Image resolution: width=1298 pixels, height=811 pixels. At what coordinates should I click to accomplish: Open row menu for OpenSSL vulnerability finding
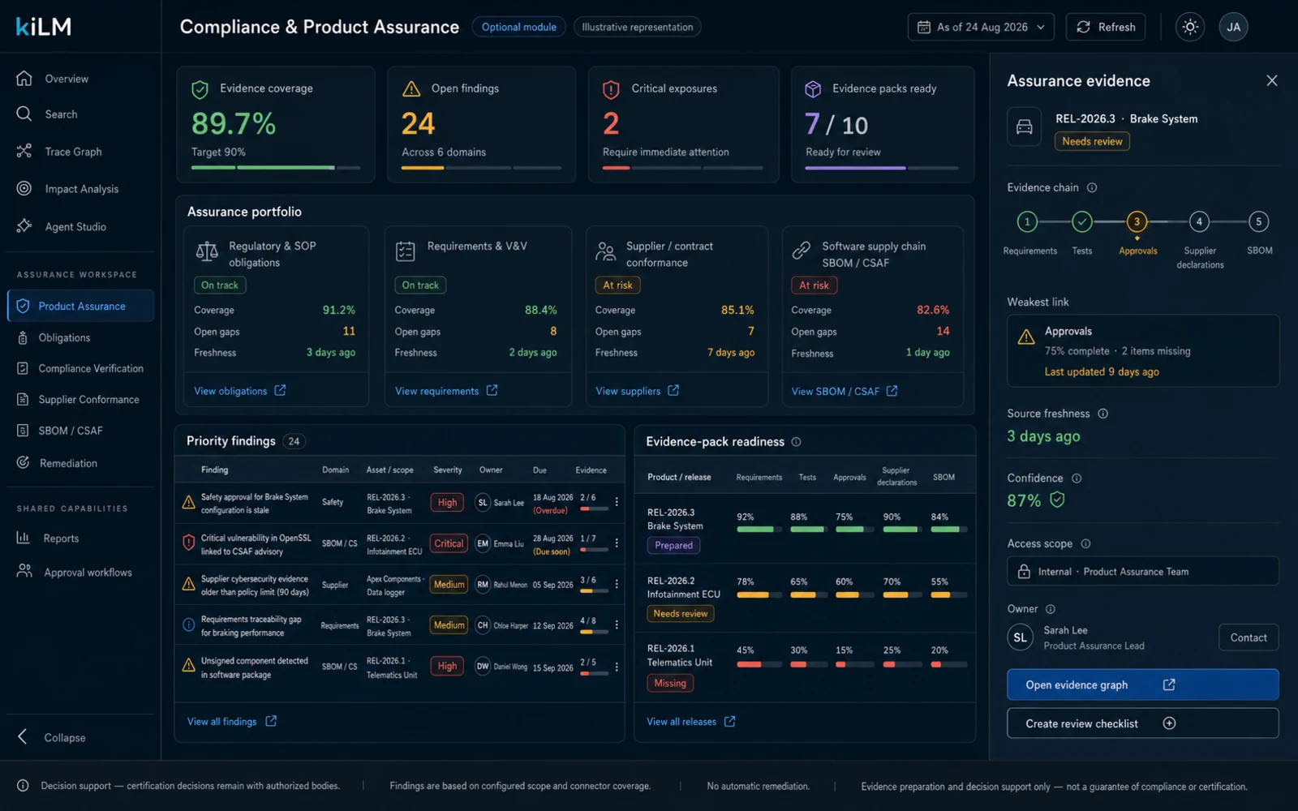click(617, 543)
